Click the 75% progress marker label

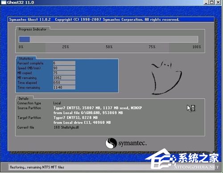152,47
